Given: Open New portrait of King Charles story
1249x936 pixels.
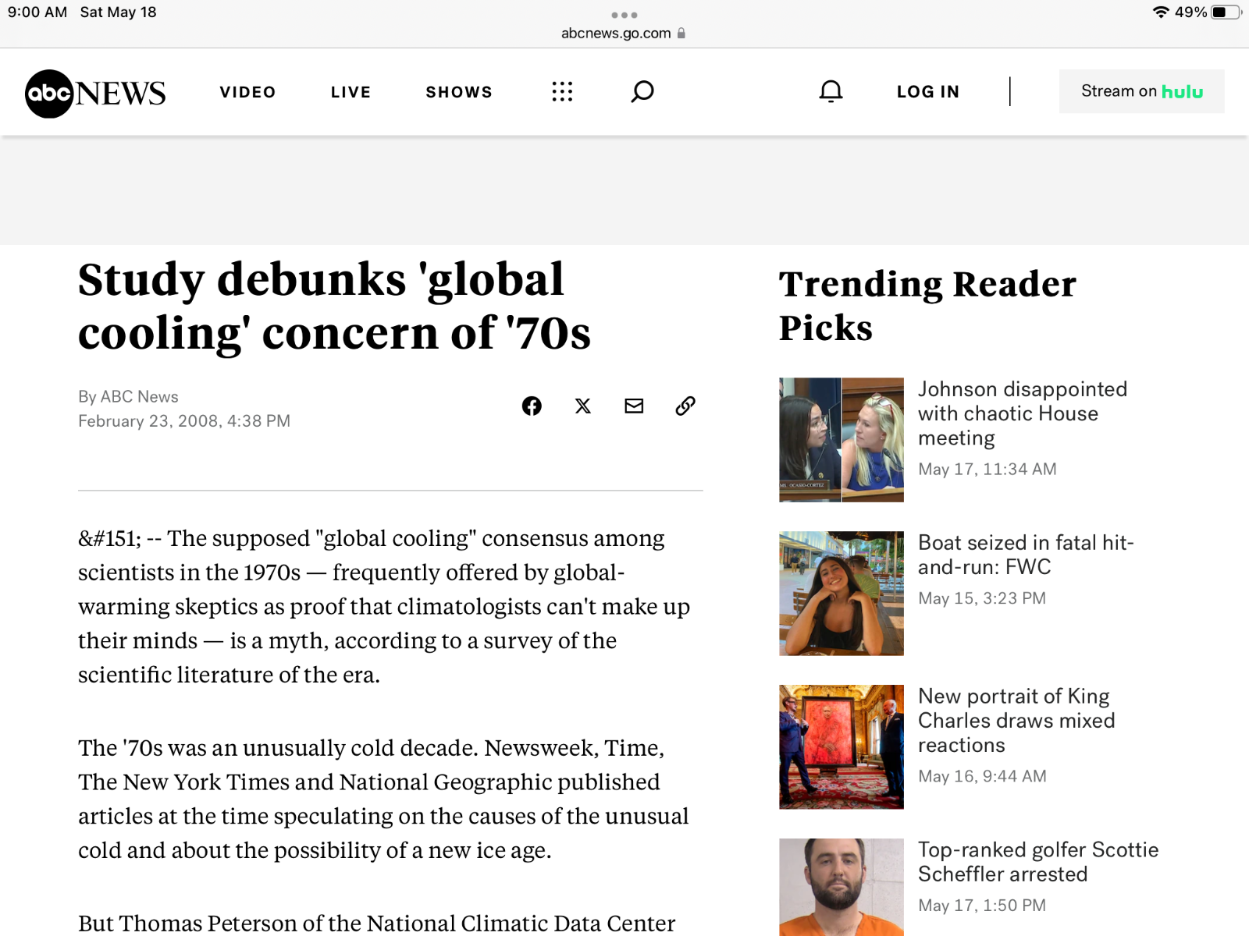Looking at the screenshot, I should (x=1016, y=721).
